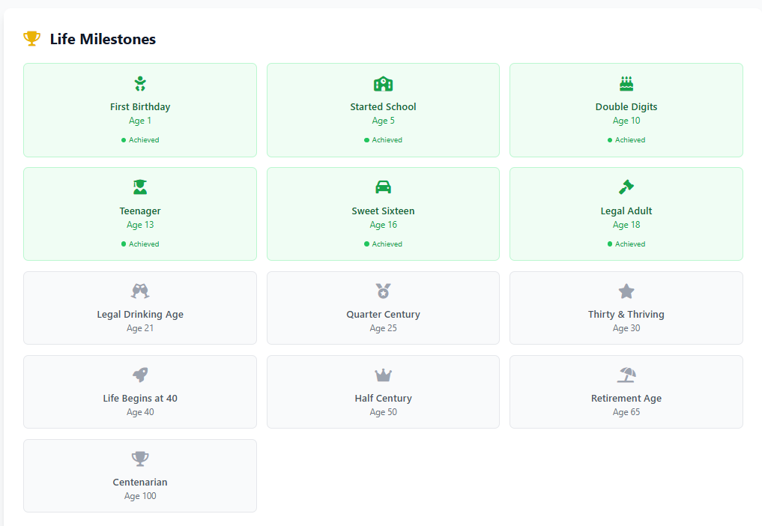
Task: Click the car icon on Sweet Sixteen
Action: (x=383, y=187)
